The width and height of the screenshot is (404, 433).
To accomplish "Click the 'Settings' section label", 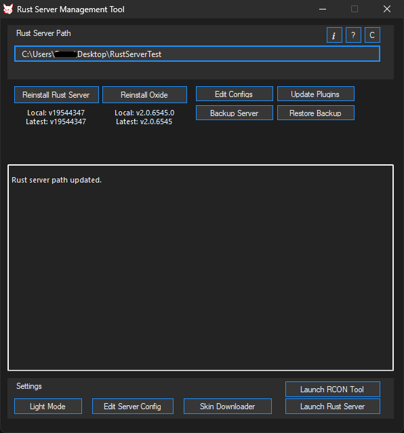I will pos(29,386).
